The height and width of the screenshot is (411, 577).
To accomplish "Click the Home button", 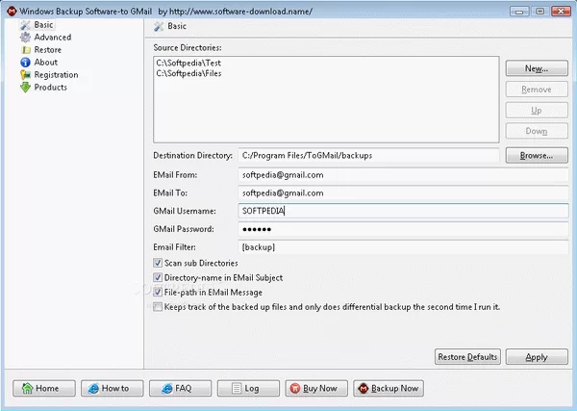I will pos(44,388).
